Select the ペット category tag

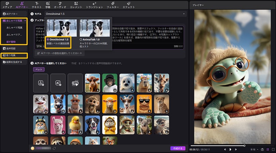[39, 69]
